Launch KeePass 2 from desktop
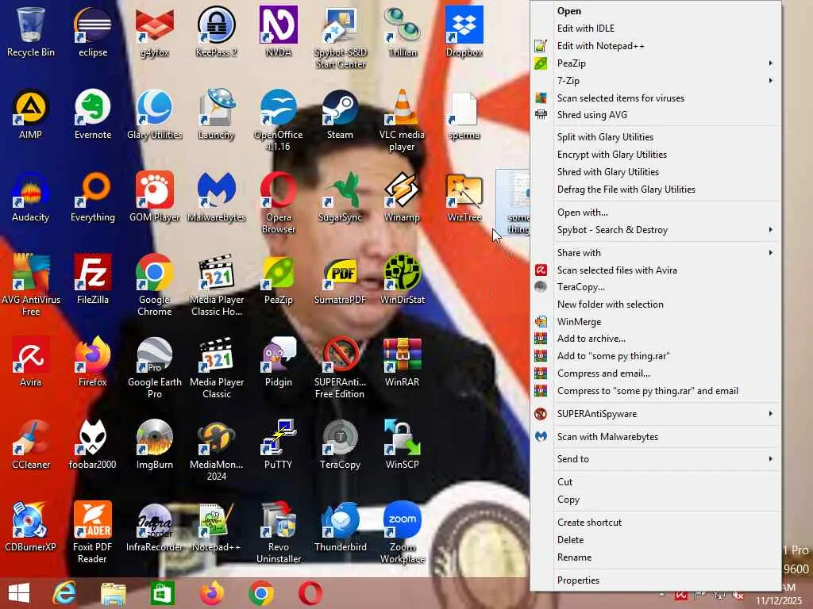813x609 pixels. click(x=216, y=32)
